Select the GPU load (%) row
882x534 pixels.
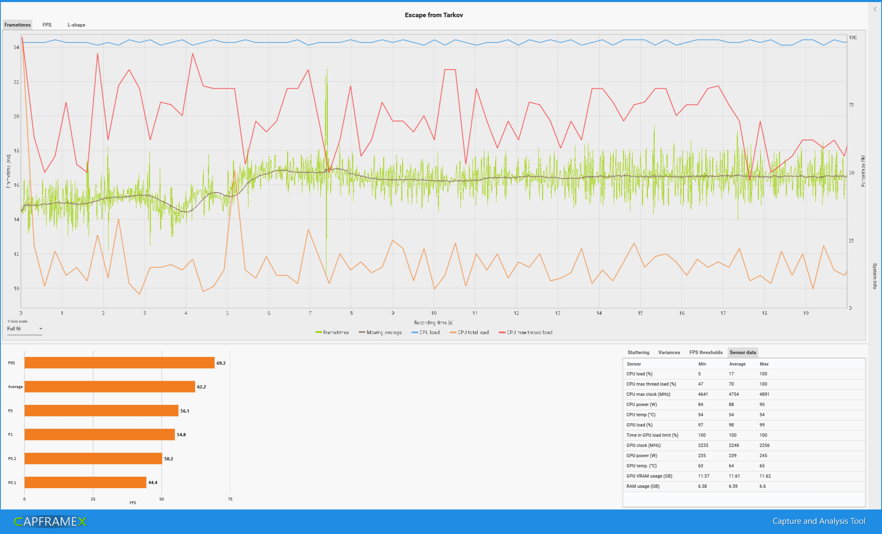[744, 425]
